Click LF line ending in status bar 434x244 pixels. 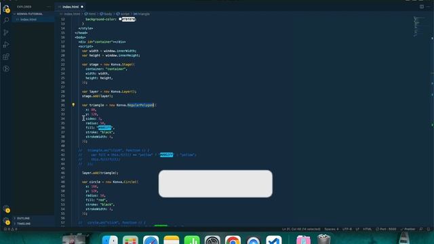[x=357, y=229]
